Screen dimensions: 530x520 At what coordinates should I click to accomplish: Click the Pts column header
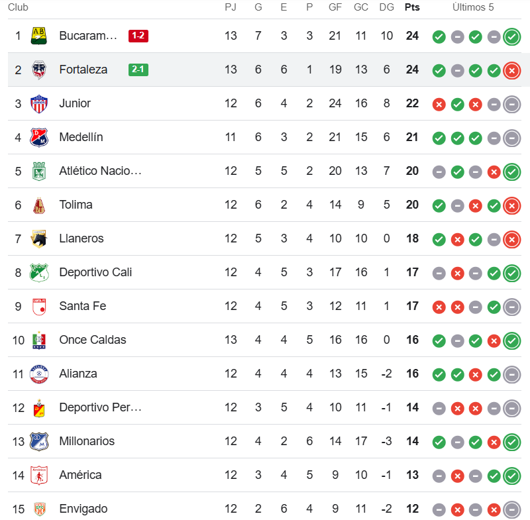[x=412, y=7]
